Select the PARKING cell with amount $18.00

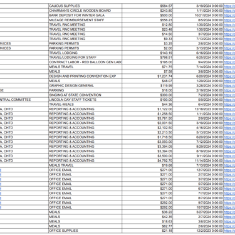(x=85, y=90)
